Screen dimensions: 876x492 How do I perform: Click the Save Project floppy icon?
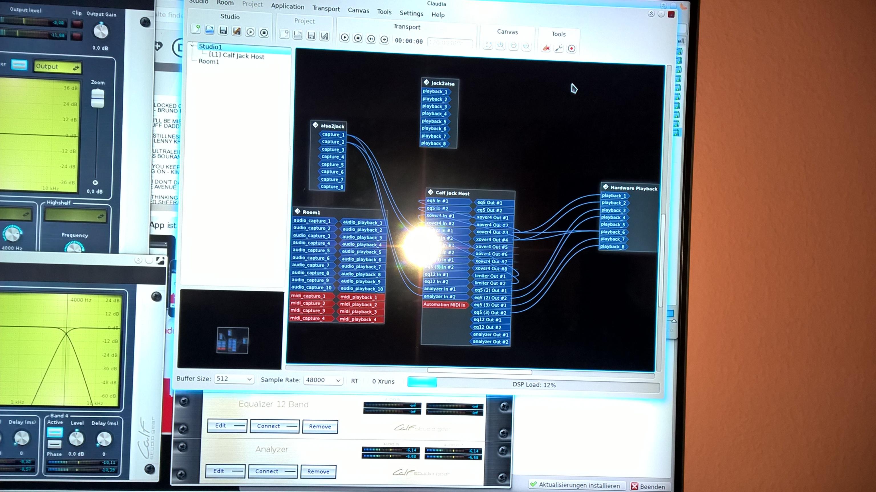pyautogui.click(x=311, y=35)
